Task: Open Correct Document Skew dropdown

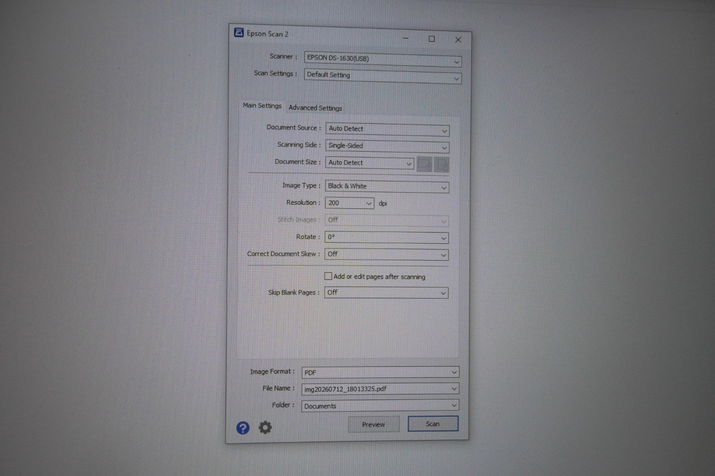Action: [x=387, y=255]
